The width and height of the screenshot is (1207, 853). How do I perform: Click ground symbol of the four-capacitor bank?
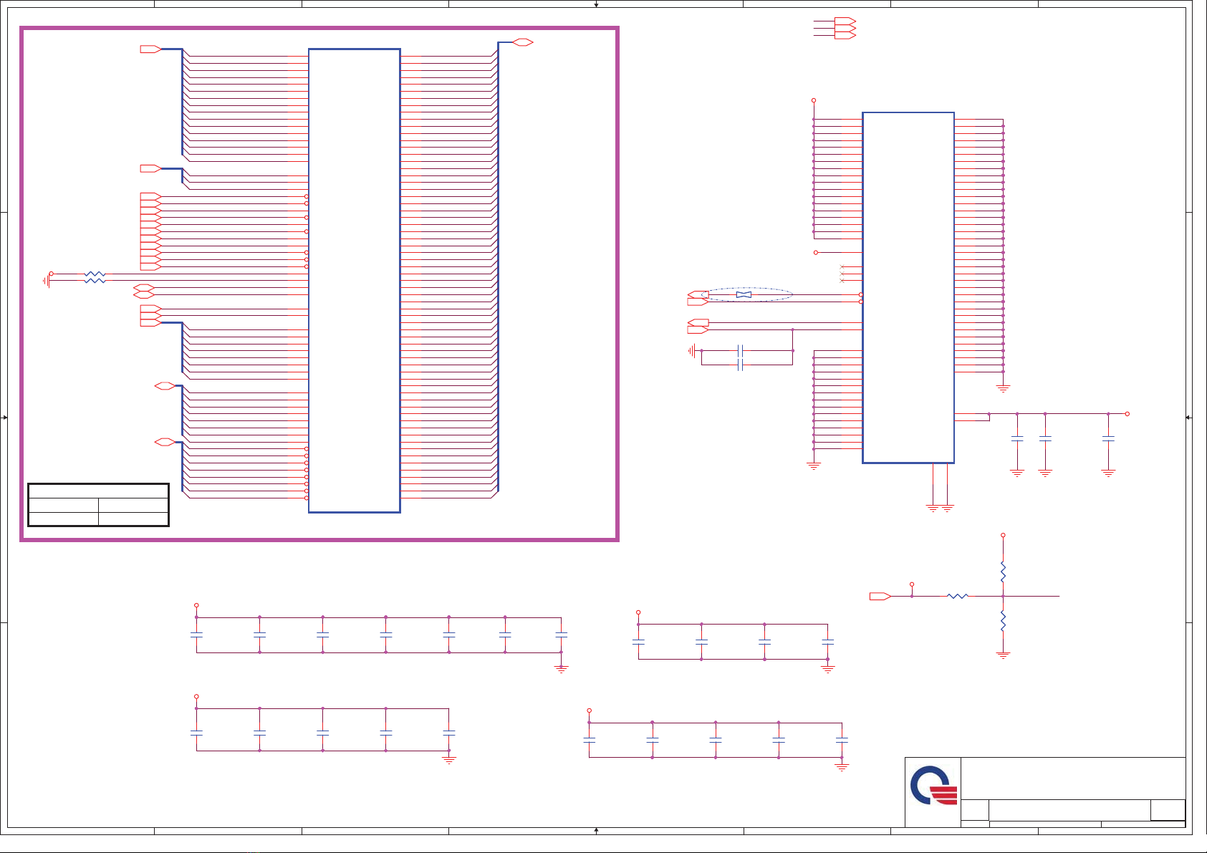coord(828,669)
